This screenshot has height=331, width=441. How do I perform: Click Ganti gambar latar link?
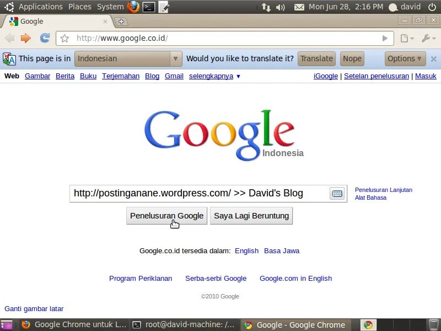point(34,309)
